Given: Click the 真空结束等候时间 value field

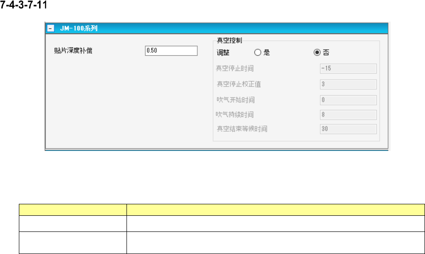Looking at the screenshot, I should 348,129.
